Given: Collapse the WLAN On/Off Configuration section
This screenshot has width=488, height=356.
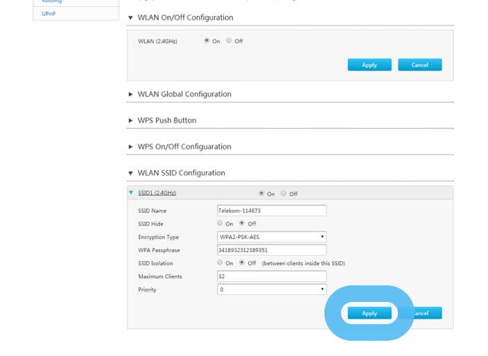Looking at the screenshot, I should pyautogui.click(x=130, y=17).
